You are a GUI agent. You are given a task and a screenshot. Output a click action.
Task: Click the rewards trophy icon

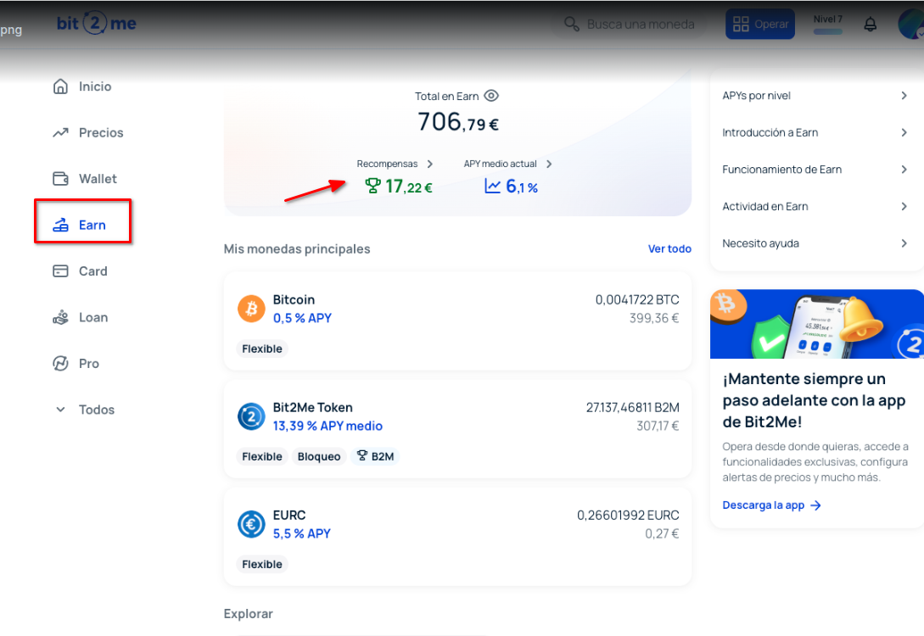(372, 186)
